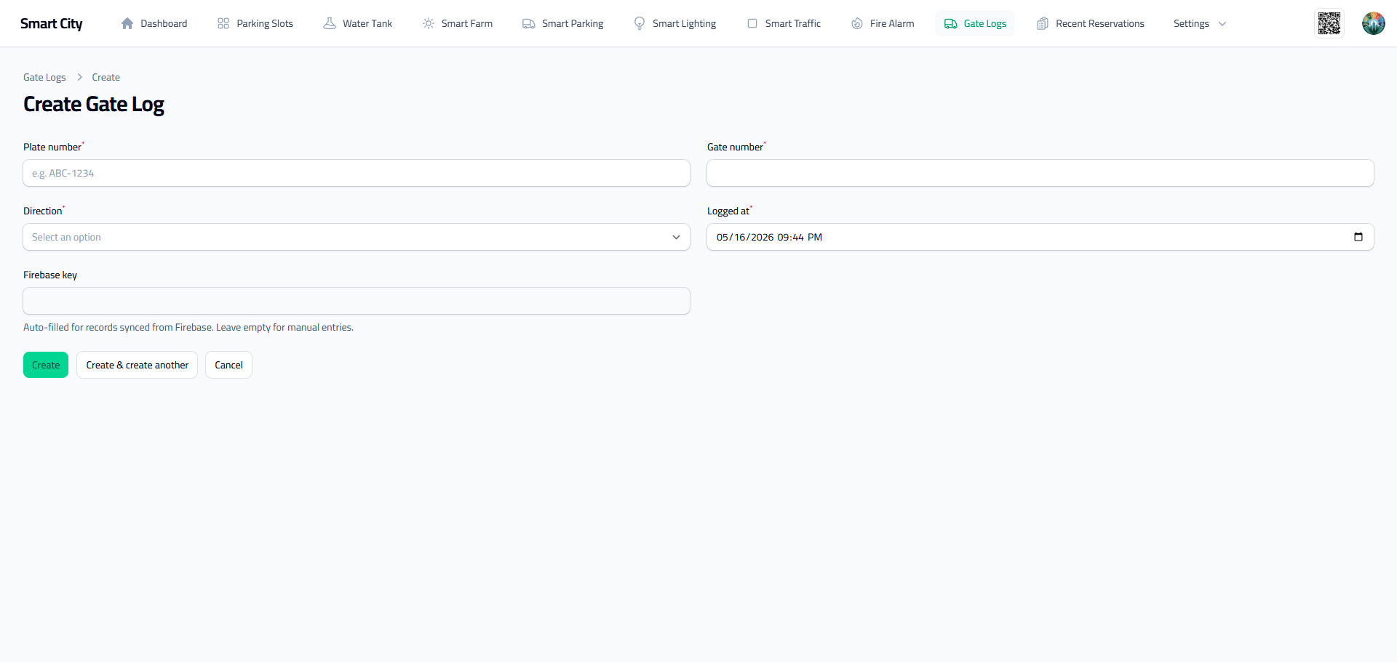Open Smart Lighting menu item
The height and width of the screenshot is (662, 1397).
click(x=675, y=23)
